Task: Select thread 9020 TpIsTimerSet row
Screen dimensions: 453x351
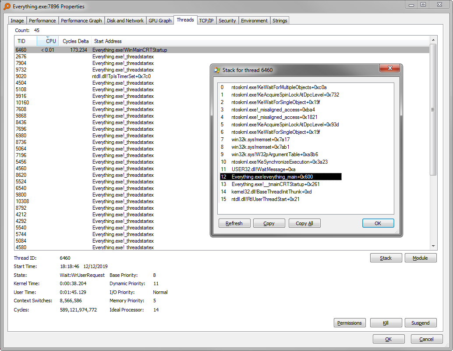Action: coord(222,76)
